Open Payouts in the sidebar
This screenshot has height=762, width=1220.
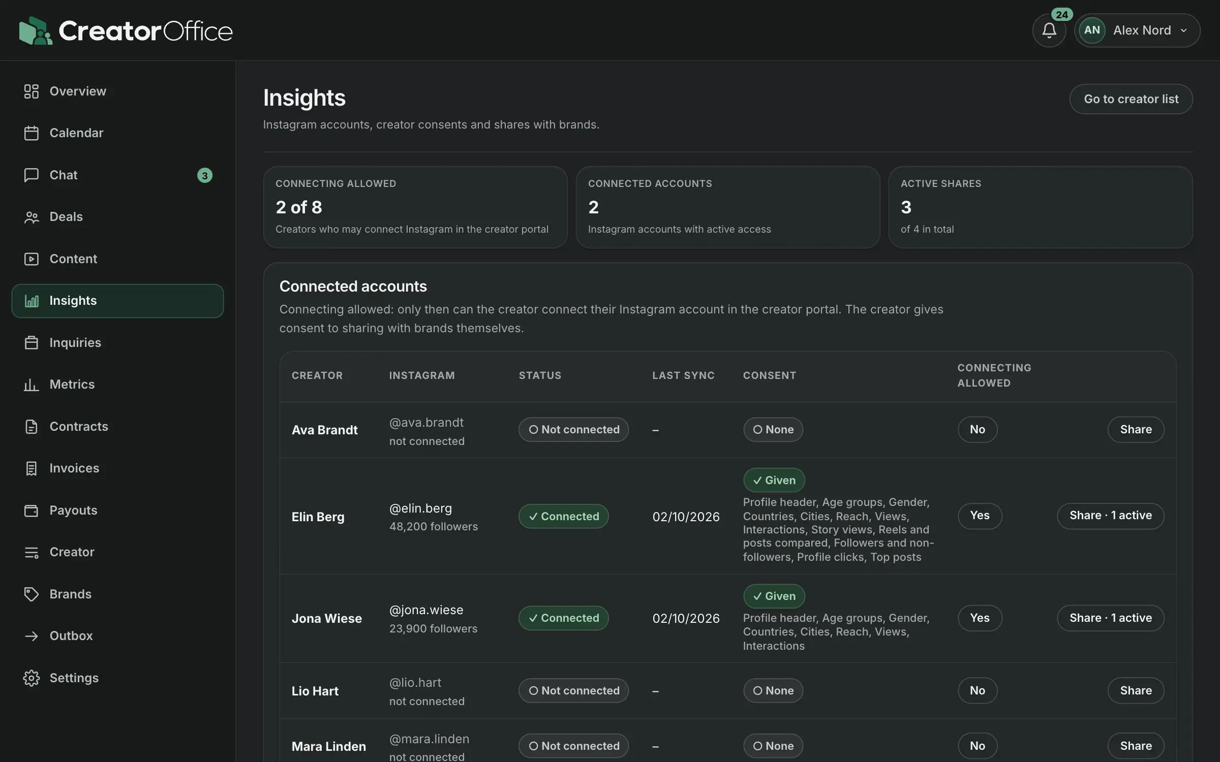click(117, 511)
